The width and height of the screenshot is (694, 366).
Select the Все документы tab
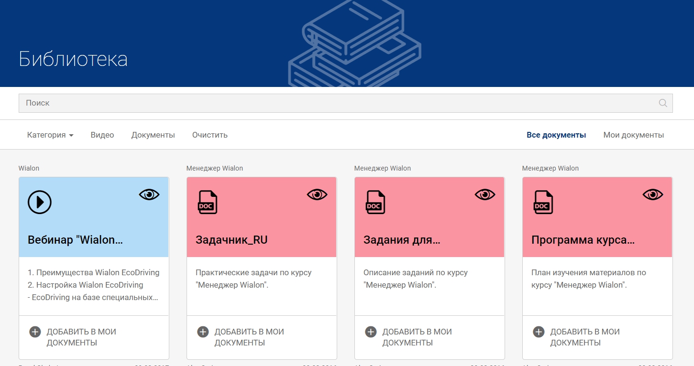(x=556, y=134)
